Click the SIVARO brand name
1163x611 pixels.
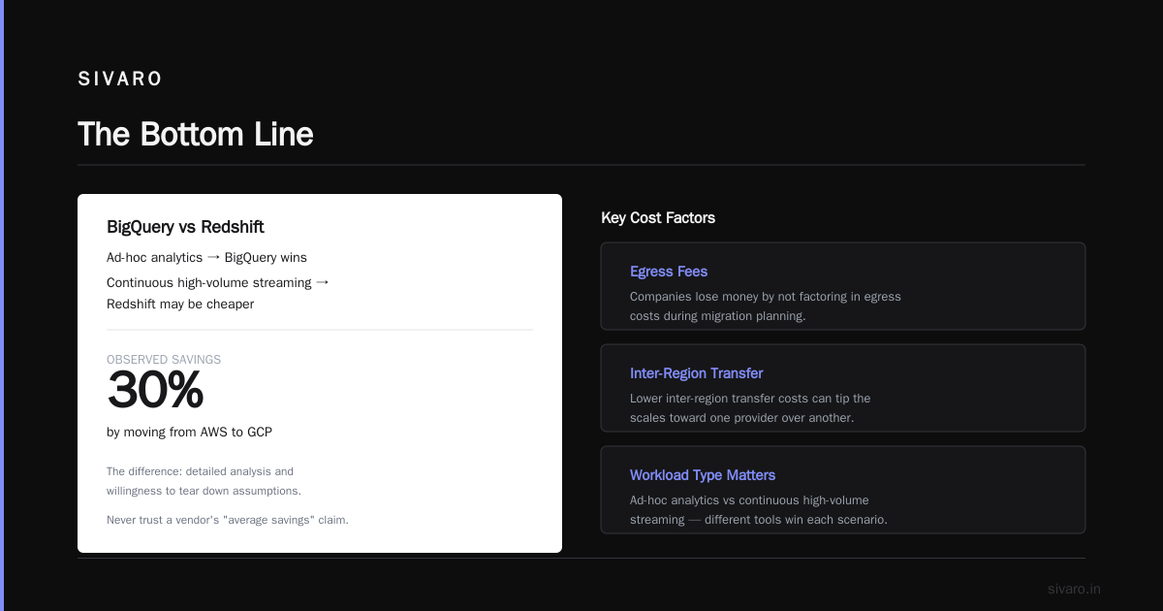(x=120, y=80)
